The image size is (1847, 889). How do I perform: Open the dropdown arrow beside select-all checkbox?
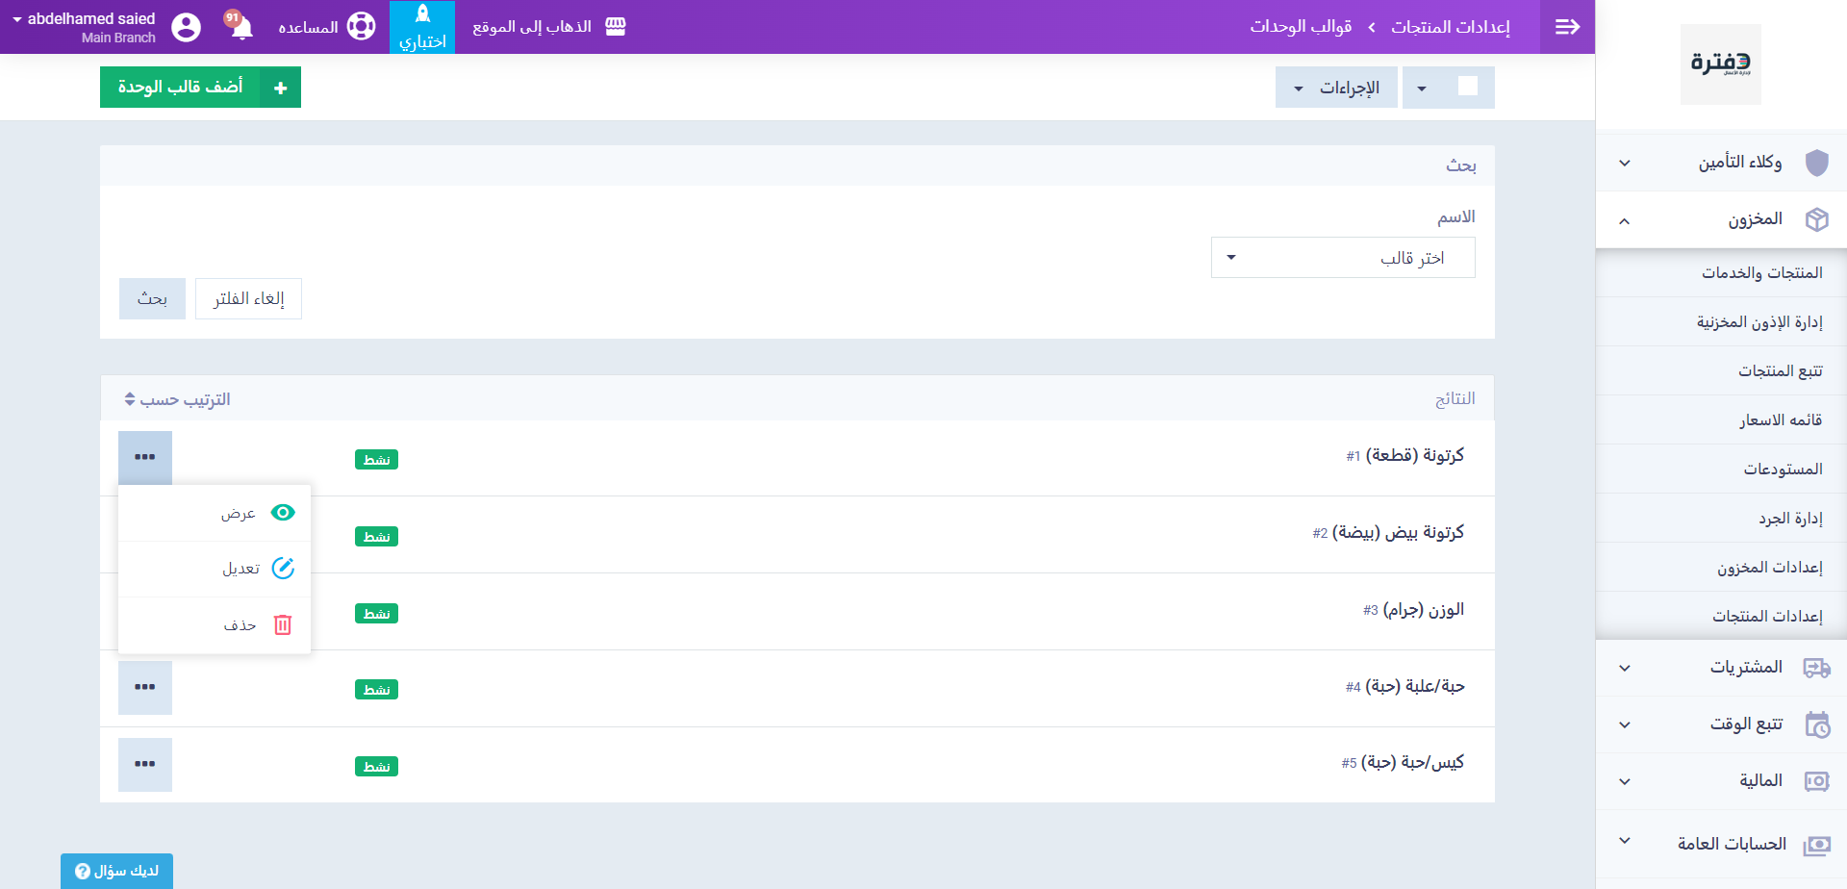(1422, 89)
